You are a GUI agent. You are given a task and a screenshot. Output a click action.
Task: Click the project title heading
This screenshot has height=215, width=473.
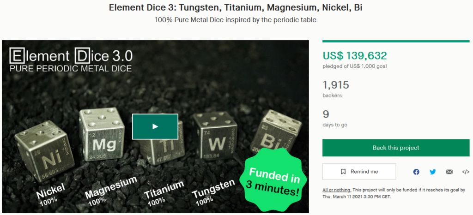(x=236, y=8)
